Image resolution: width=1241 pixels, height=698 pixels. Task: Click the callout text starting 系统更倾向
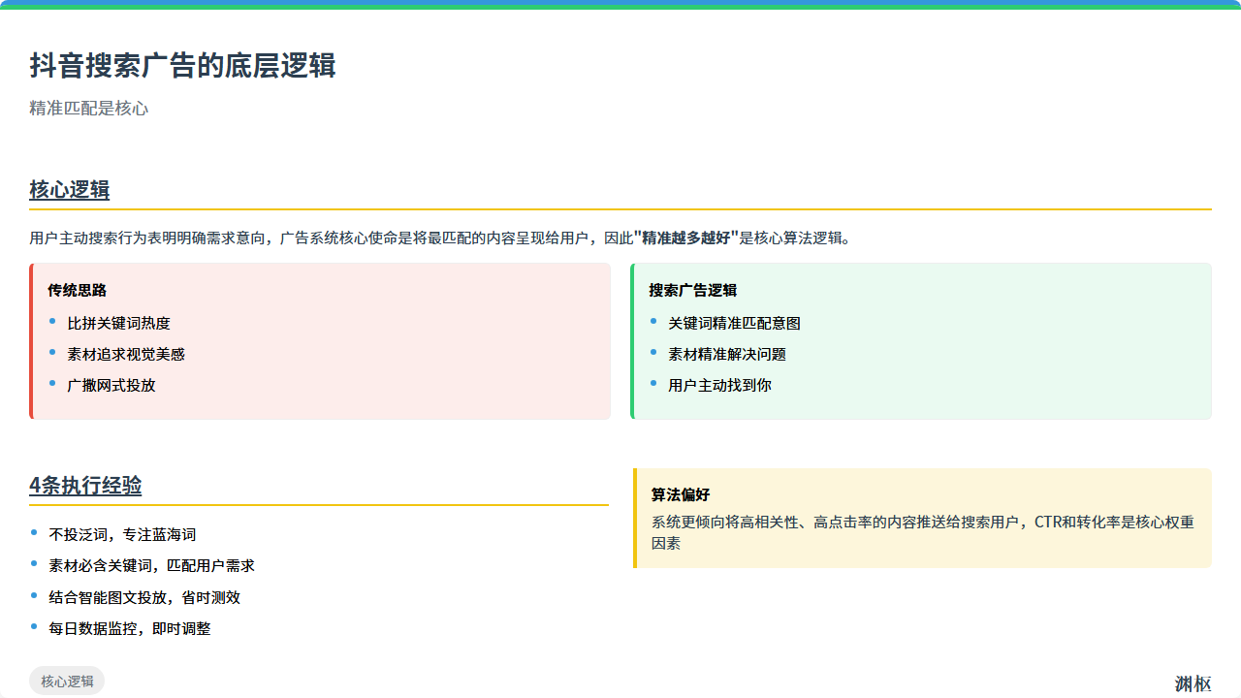coord(923,532)
